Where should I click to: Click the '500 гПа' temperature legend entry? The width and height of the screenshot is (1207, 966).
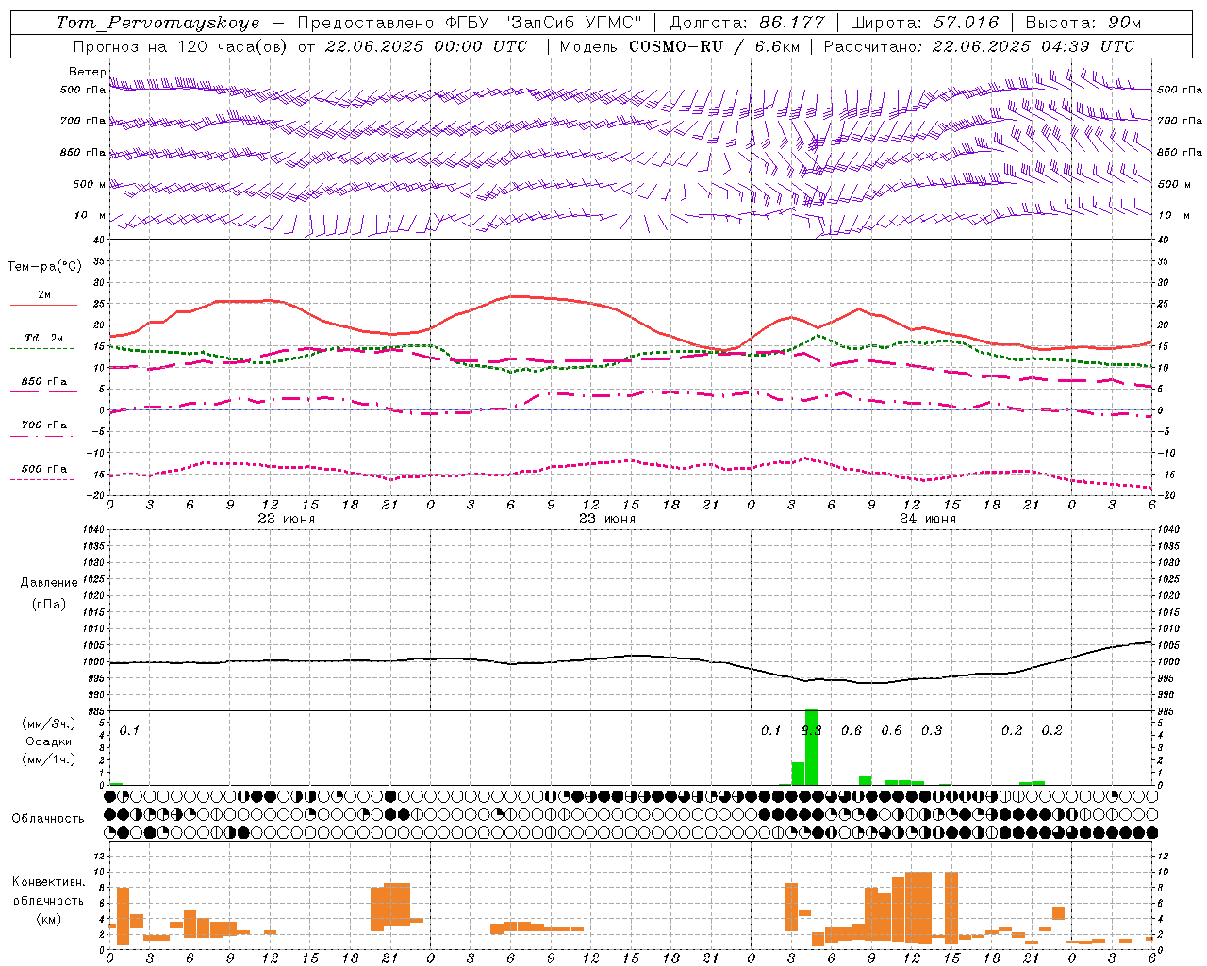tap(44, 469)
